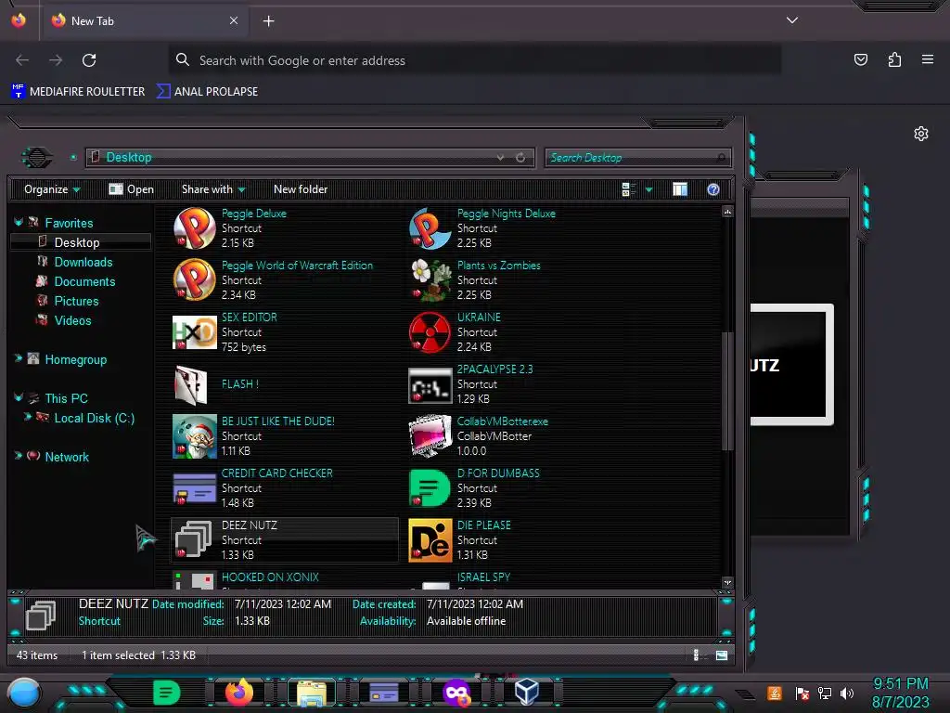The image size is (950, 713).
Task: Open the view options dropdown arrow
Action: tap(648, 189)
